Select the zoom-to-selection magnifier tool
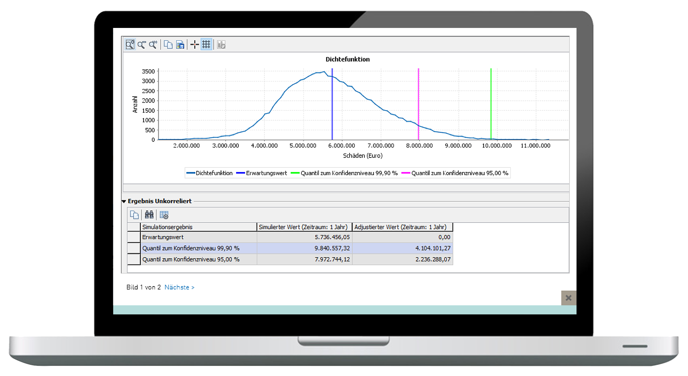The image size is (688, 376). click(130, 44)
